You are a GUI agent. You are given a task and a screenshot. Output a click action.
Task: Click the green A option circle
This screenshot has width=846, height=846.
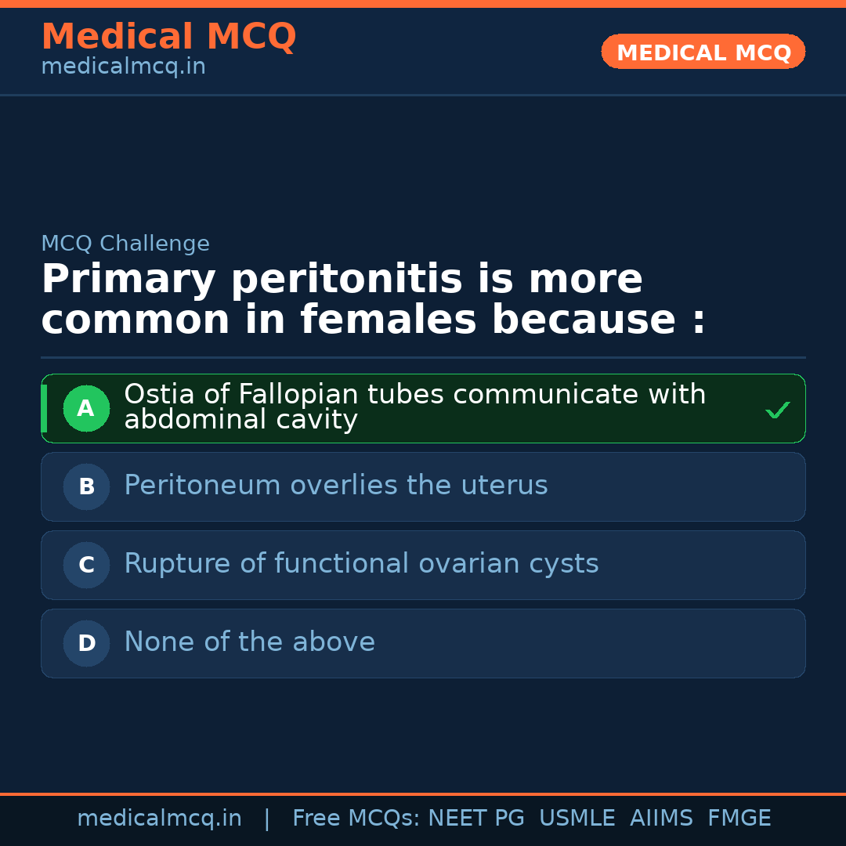tap(86, 408)
